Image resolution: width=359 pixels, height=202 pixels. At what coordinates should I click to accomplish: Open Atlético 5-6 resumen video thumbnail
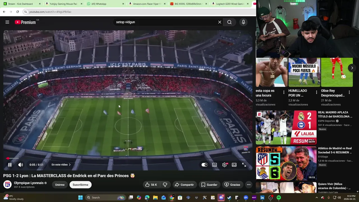pos(286,163)
